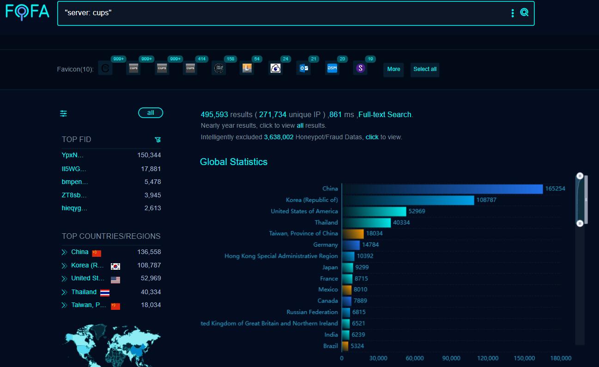Click the chart zoom slider bottom handle
599x367 pixels.
point(580,223)
